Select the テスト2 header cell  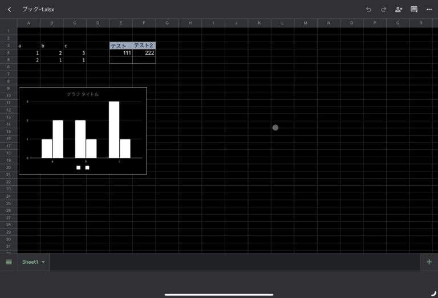(x=144, y=46)
